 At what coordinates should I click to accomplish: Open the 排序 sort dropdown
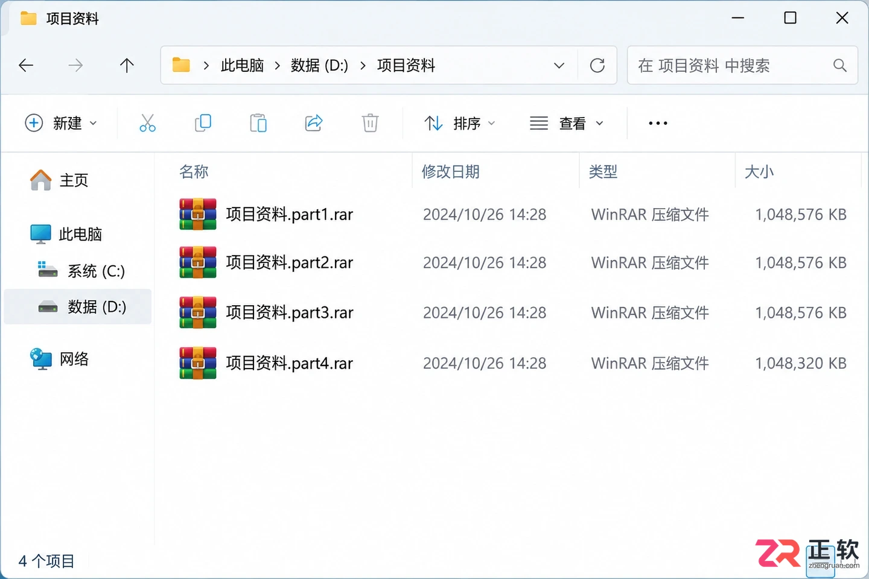(460, 123)
